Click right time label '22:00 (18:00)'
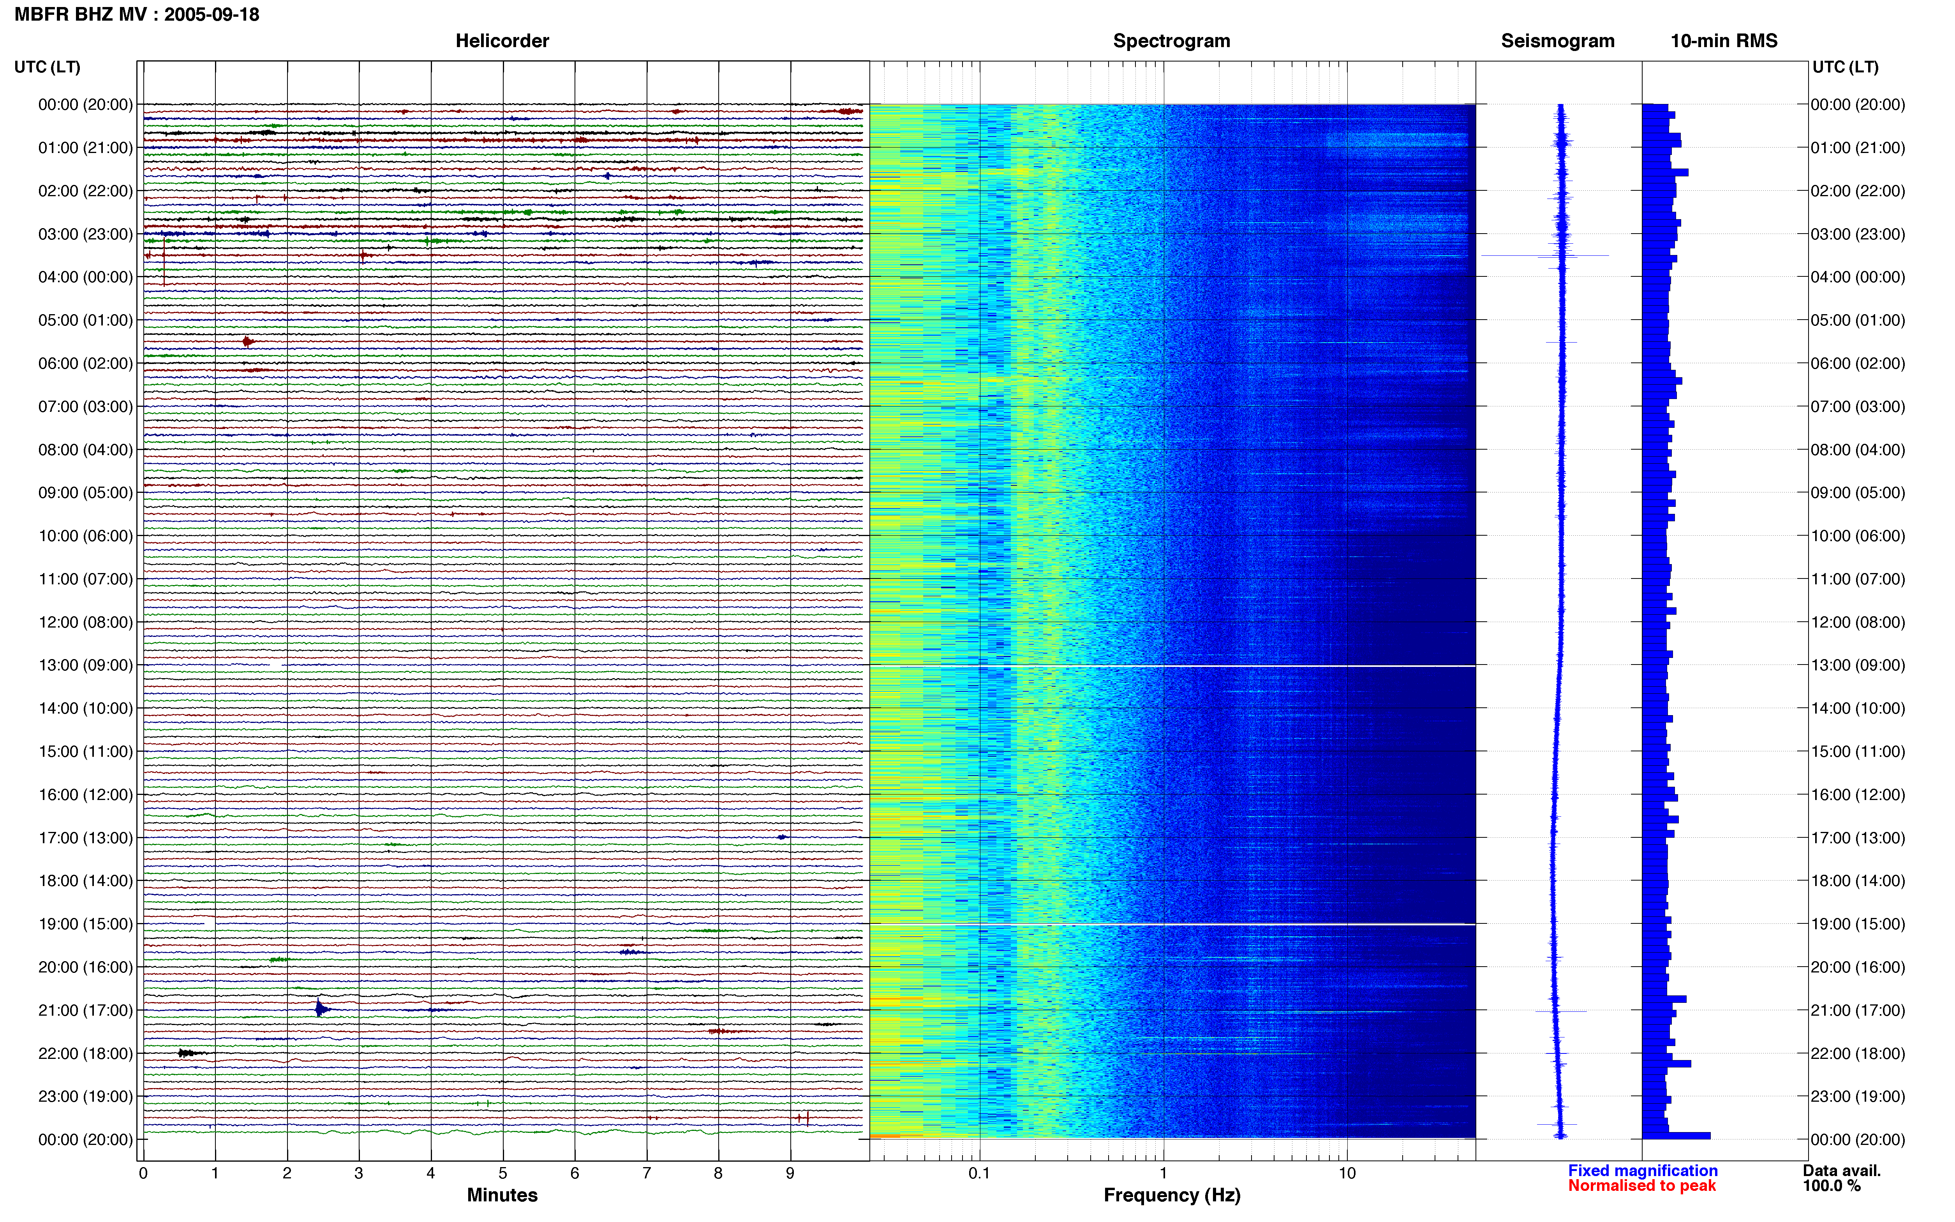 (1858, 1054)
